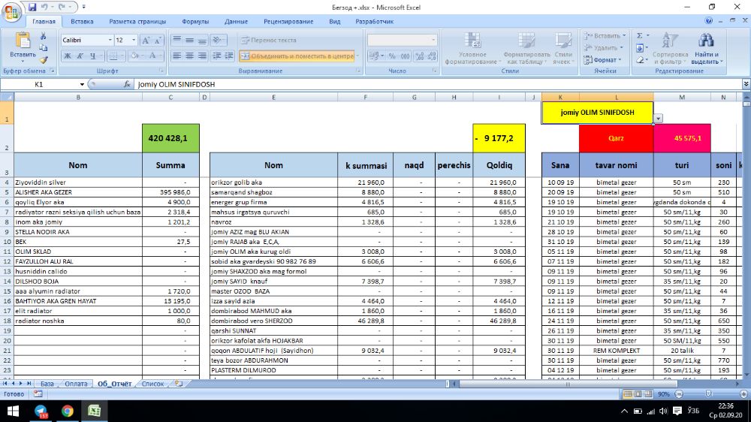This screenshot has height=422, width=751.
Task: Open Условное форматирование menu
Action: click(x=472, y=48)
